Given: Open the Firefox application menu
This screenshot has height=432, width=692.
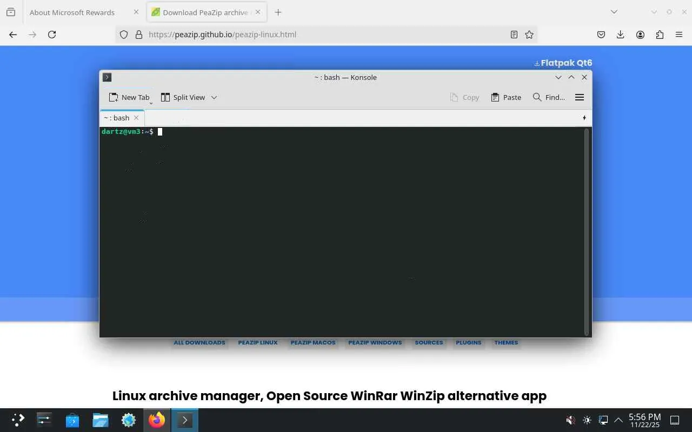Looking at the screenshot, I should point(679,35).
